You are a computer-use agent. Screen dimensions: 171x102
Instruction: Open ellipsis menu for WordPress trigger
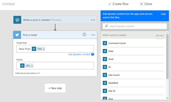pyautogui.click(x=93, y=20)
